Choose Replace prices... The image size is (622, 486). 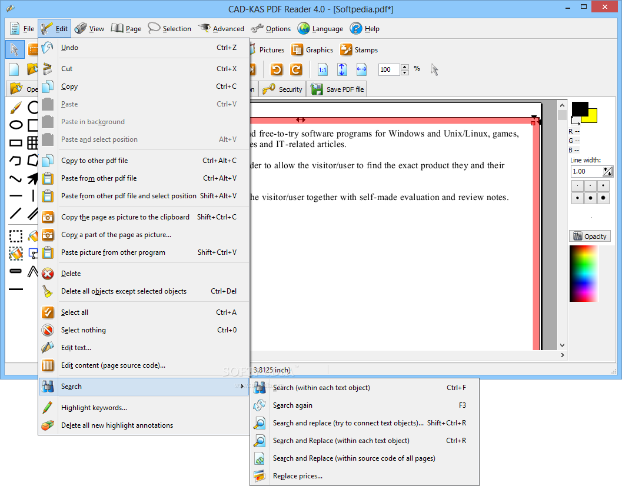[364, 476]
